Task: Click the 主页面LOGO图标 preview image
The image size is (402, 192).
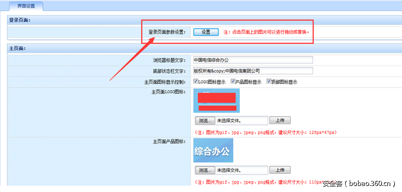Action: [217, 101]
